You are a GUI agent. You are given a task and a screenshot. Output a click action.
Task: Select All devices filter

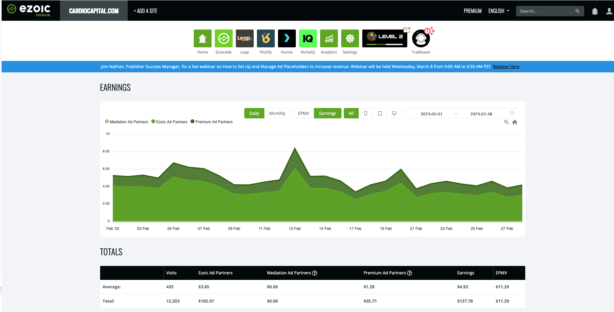pos(351,113)
